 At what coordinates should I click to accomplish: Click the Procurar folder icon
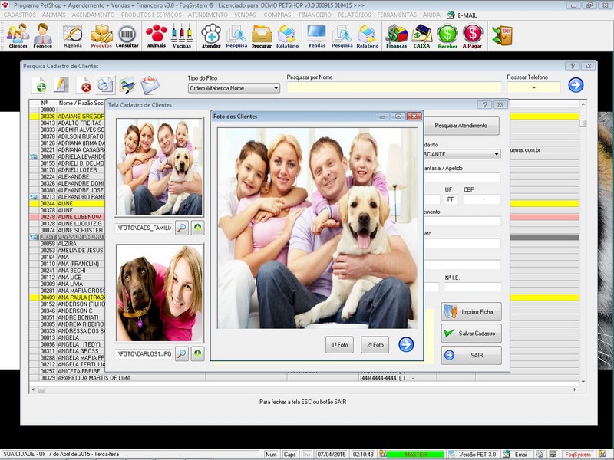coord(262,35)
